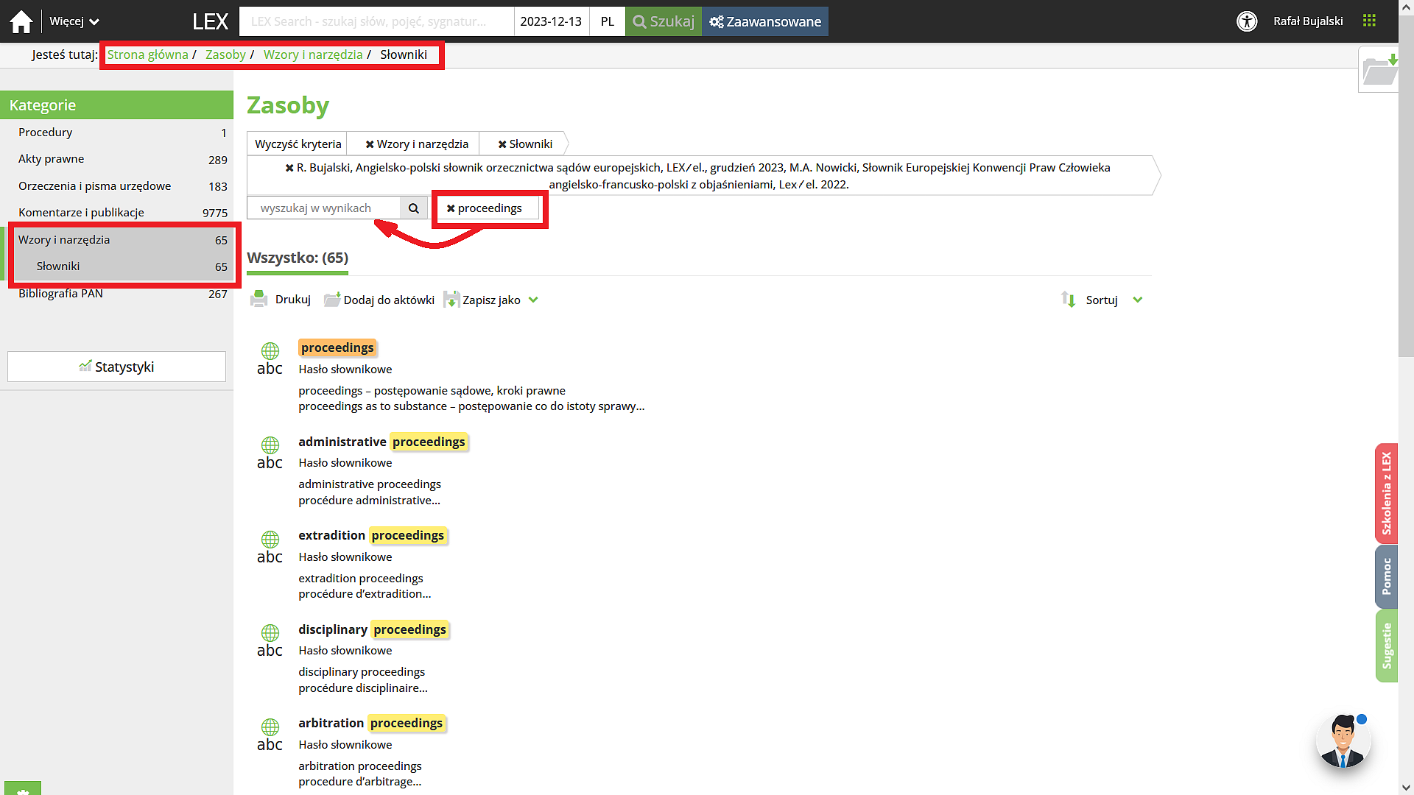Select the Wszystko: (65) tab
The height and width of the screenshot is (795, 1414).
point(298,258)
